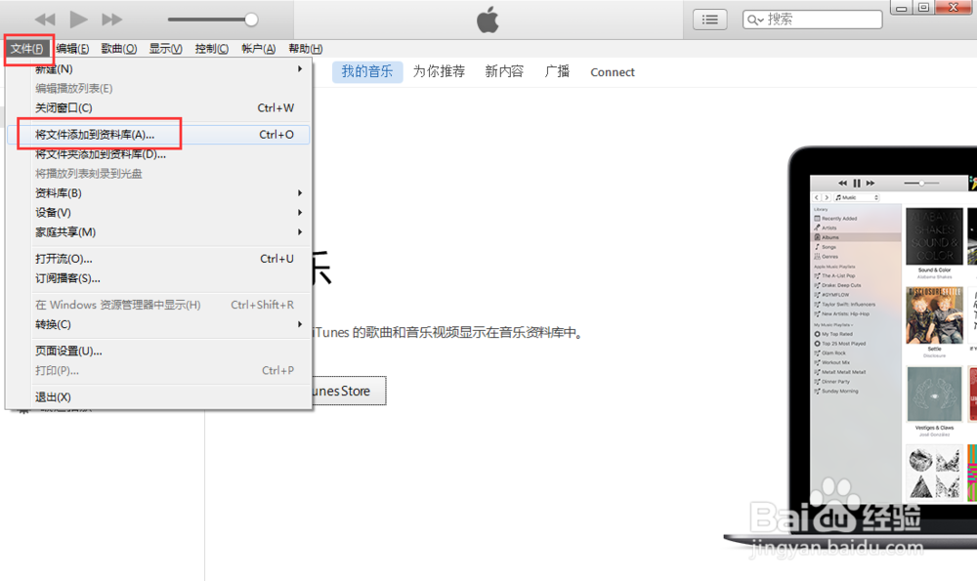The height and width of the screenshot is (581, 977).
Task: Open the 文件(F) menu
Action: pos(26,49)
